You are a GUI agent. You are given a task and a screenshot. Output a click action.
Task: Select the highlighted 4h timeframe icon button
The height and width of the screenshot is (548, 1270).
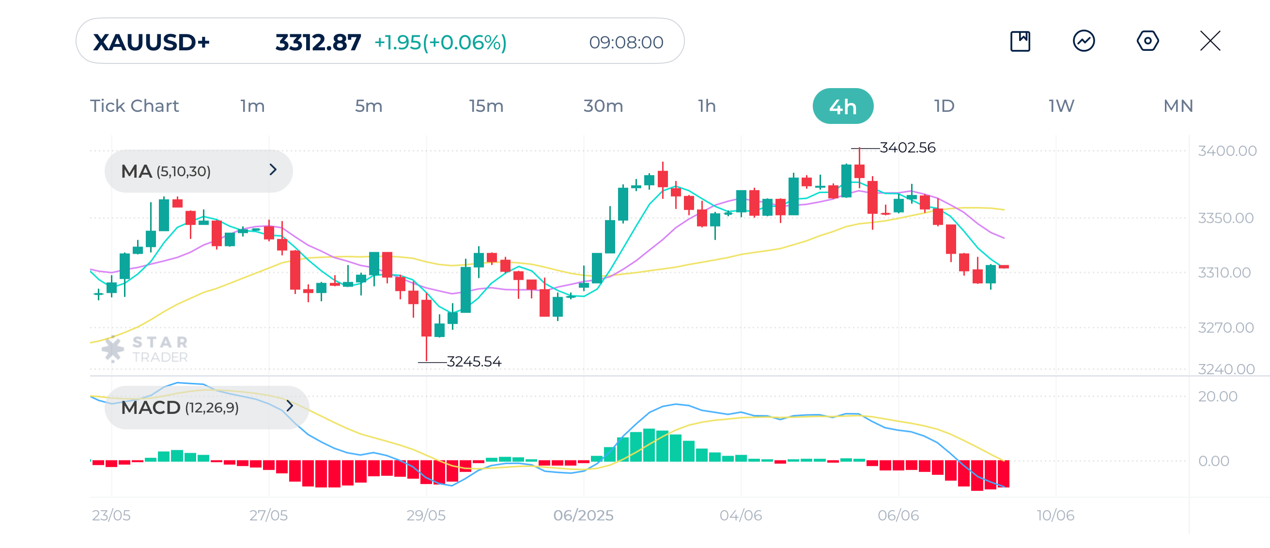point(843,105)
